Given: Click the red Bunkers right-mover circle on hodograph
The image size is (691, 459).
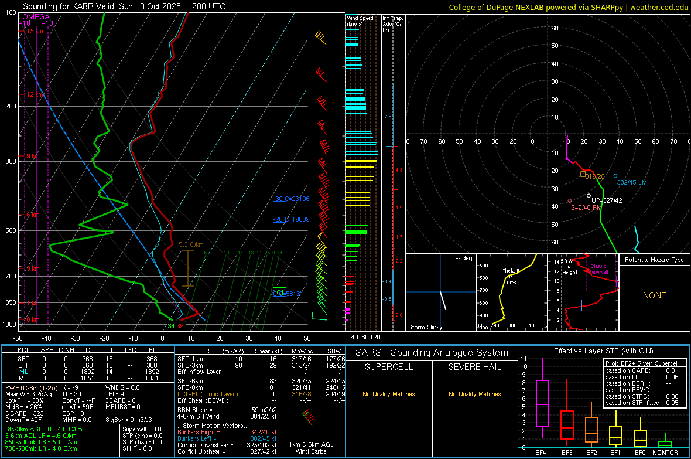Looking at the screenshot, I should point(570,201).
